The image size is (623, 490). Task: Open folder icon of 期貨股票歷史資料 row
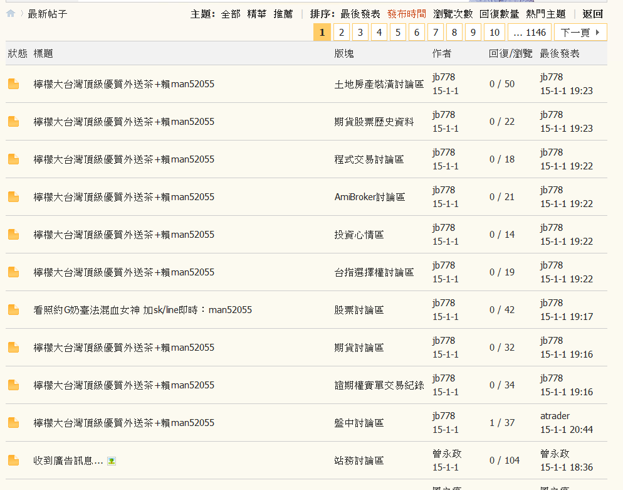click(14, 122)
